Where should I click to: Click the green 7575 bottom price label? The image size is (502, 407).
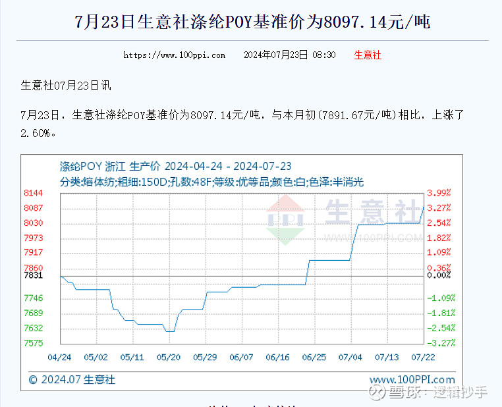pos(34,343)
